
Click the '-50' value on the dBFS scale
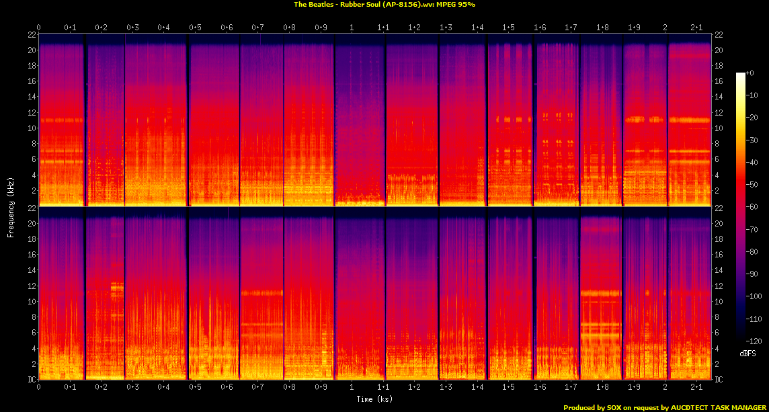tap(751, 184)
